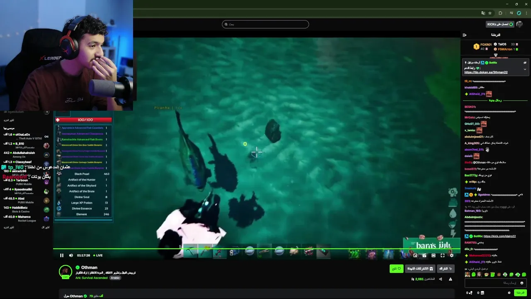This screenshot has width=531, height=299.
Task: Click the LIVE indicator in player controls
Action: (x=98, y=255)
